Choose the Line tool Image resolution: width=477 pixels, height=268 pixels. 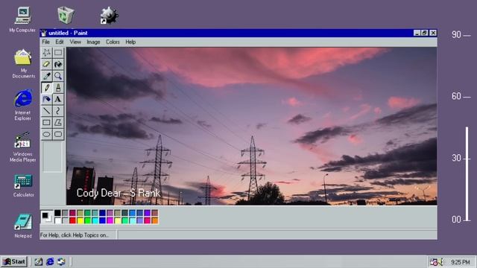46,111
